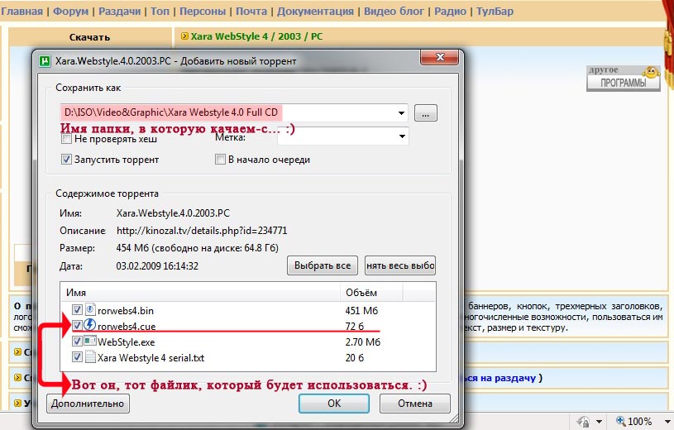Select the WebStyle.exe file name

point(127,342)
